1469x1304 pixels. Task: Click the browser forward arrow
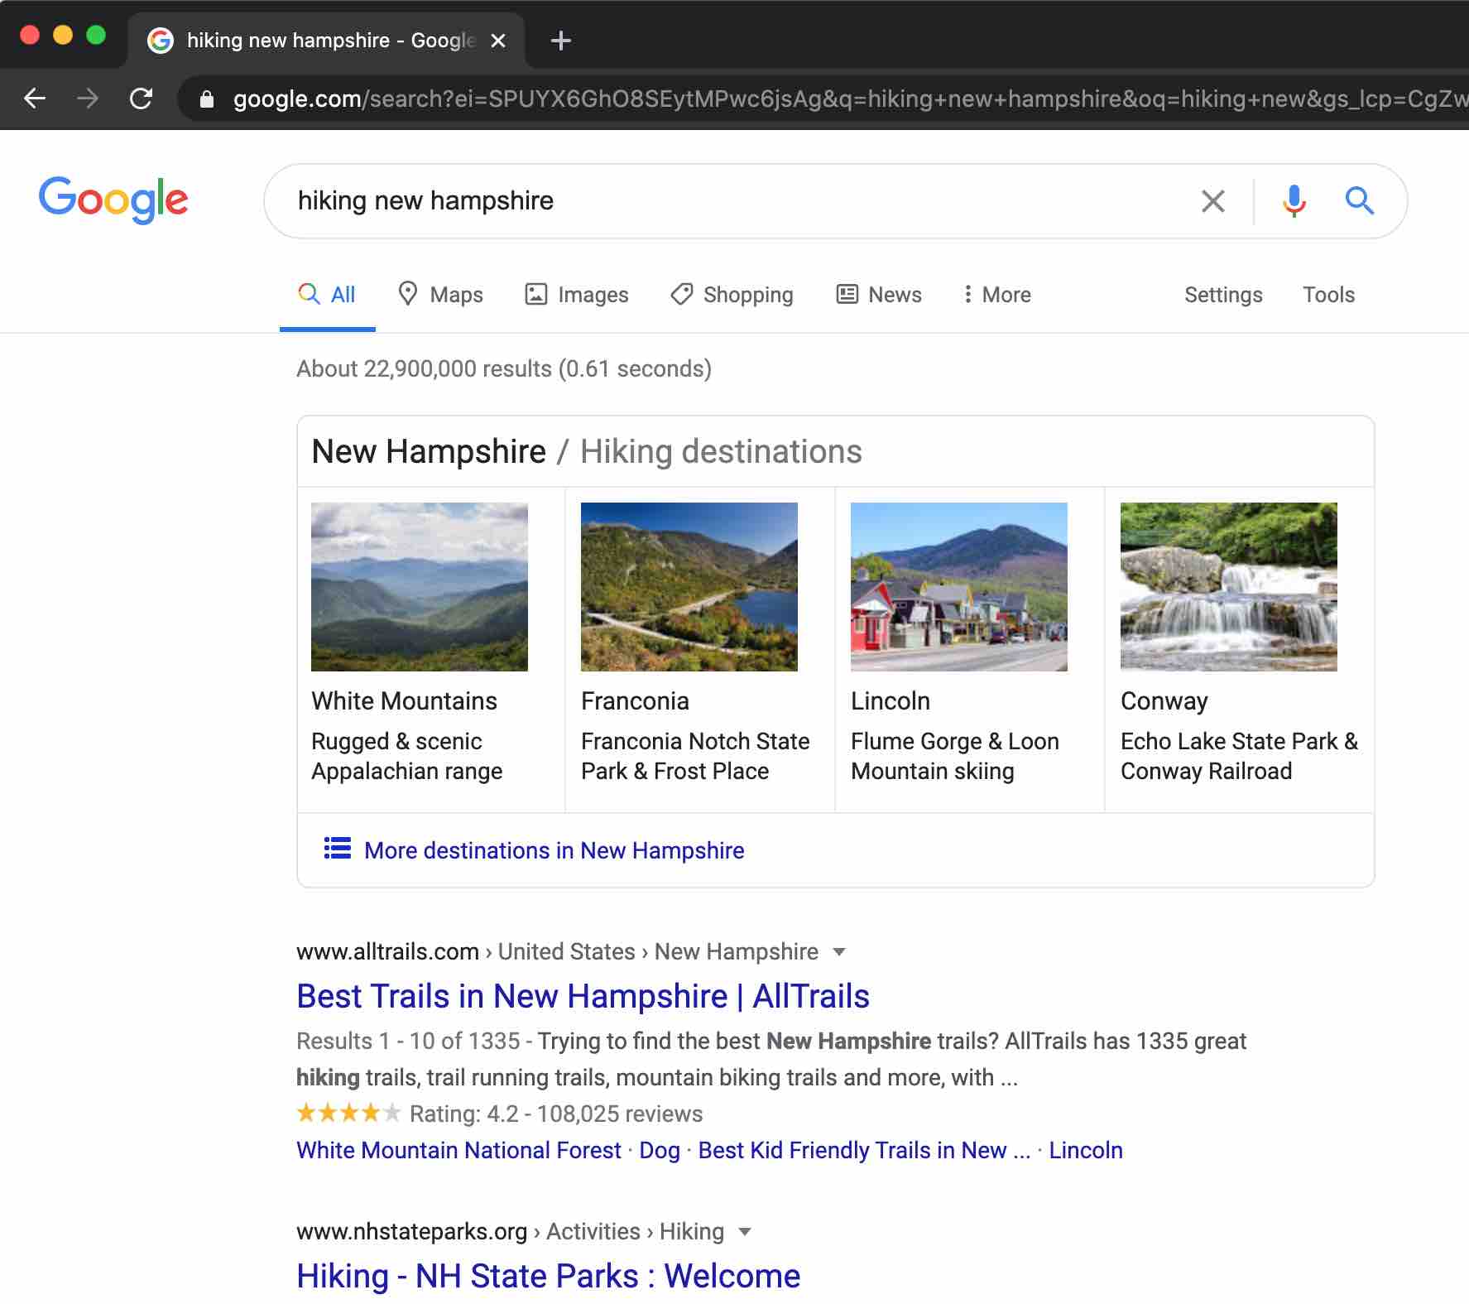88,99
